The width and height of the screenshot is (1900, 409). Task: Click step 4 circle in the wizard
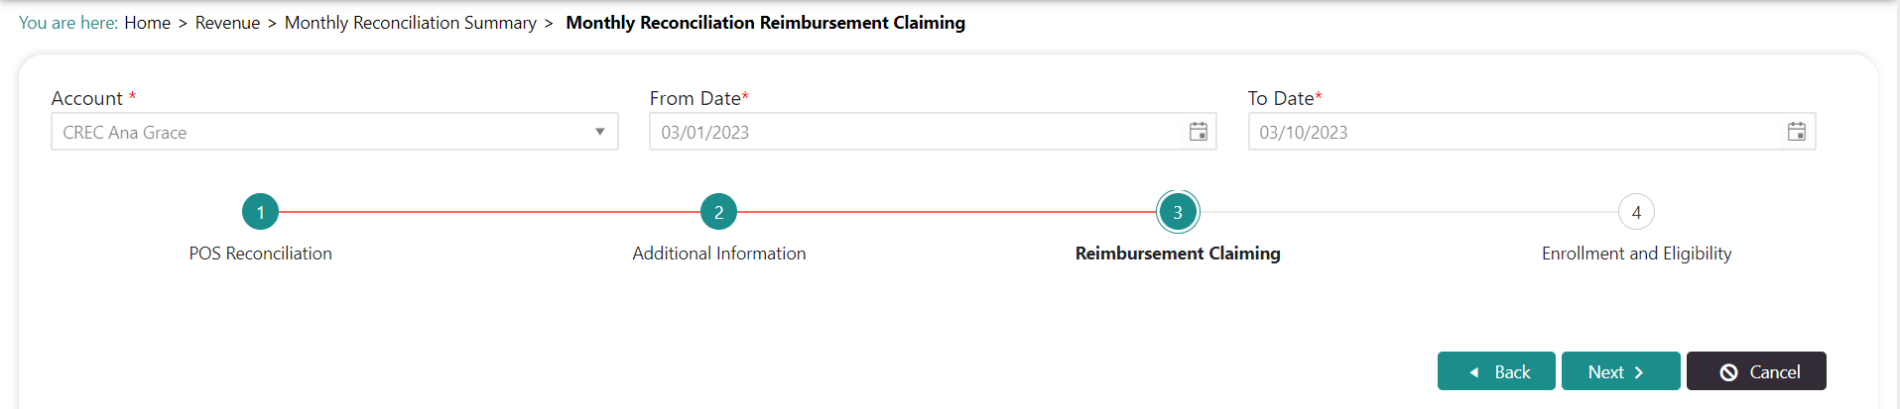point(1636,212)
